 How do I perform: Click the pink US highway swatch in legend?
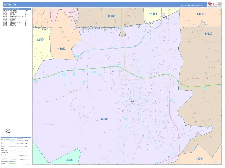pos(12,160)
